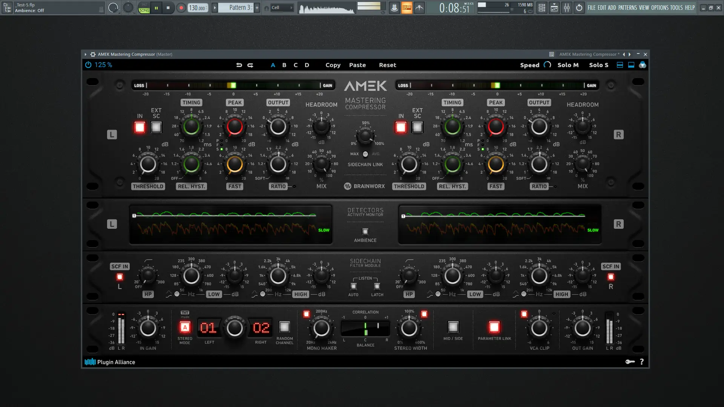Enable the Ambience detector switch

365,231
